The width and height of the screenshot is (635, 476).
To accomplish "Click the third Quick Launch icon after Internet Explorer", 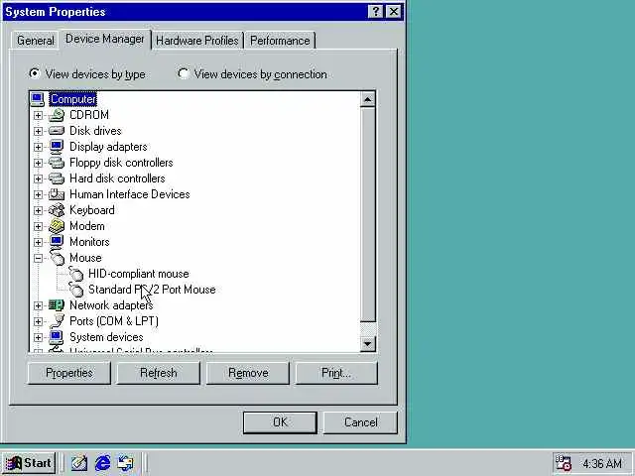I will click(125, 463).
